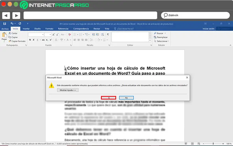Expand the Estilos gallery with the More arrow

click(x=150, y=40)
